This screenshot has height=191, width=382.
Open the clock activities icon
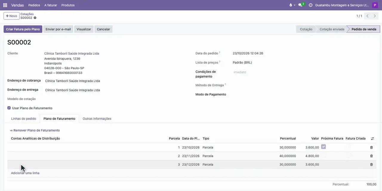coord(310,5)
